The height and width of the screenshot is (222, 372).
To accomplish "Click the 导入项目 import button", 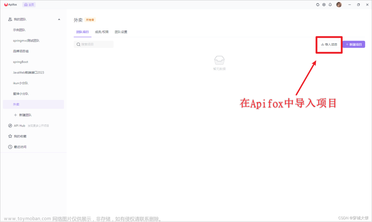I will [329, 44].
